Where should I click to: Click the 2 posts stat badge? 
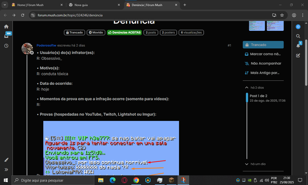[x=151, y=32]
